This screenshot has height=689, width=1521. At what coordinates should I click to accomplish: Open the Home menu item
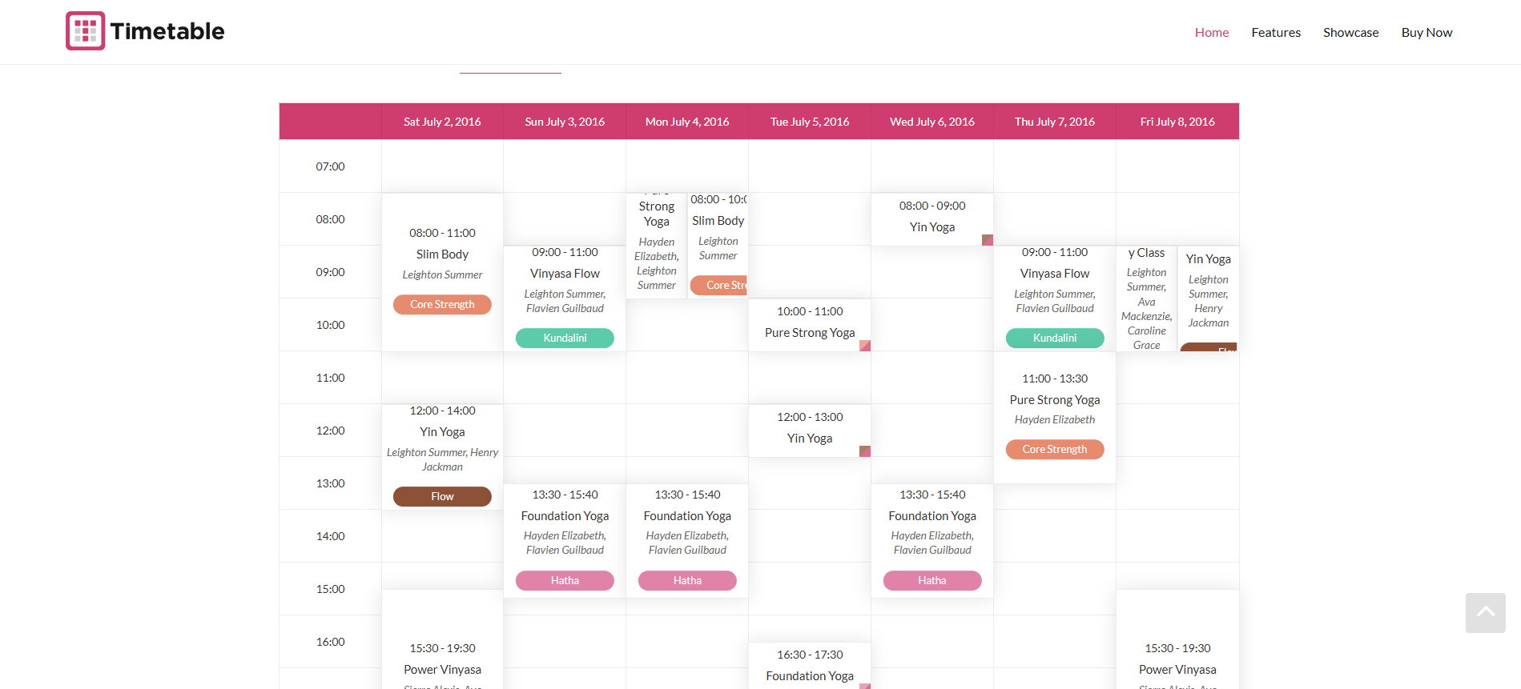click(1211, 33)
